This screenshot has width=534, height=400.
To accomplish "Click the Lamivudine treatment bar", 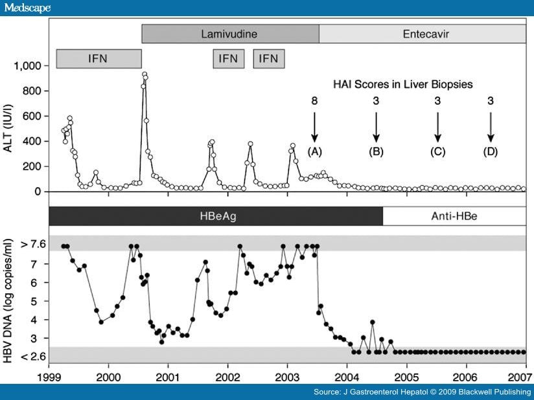I will click(229, 30).
